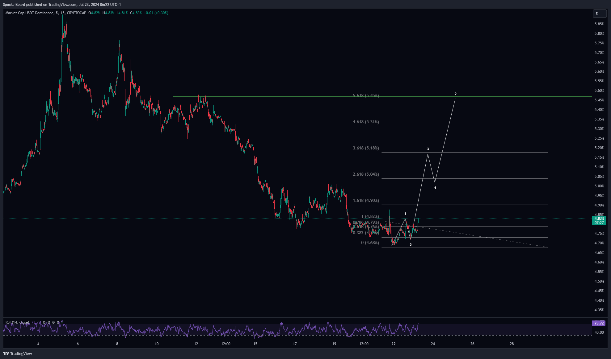Click the 4.60% price axis label
Screen dimensions: 611x359
point(599,262)
